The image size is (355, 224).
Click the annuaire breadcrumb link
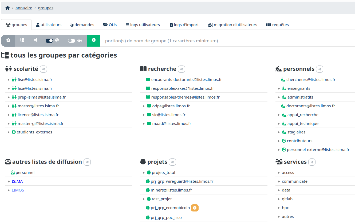(x=24, y=8)
